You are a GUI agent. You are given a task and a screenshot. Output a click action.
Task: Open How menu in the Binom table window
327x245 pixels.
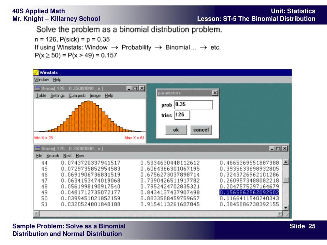point(80,156)
